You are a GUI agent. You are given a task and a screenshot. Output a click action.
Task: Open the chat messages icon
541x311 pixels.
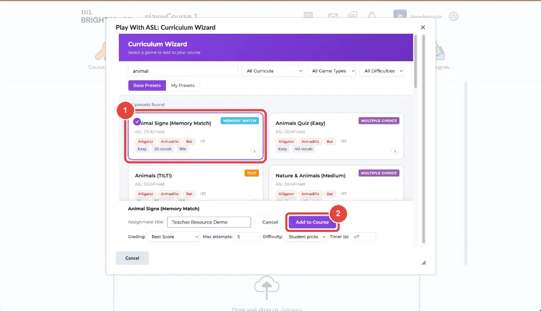coord(352,15)
